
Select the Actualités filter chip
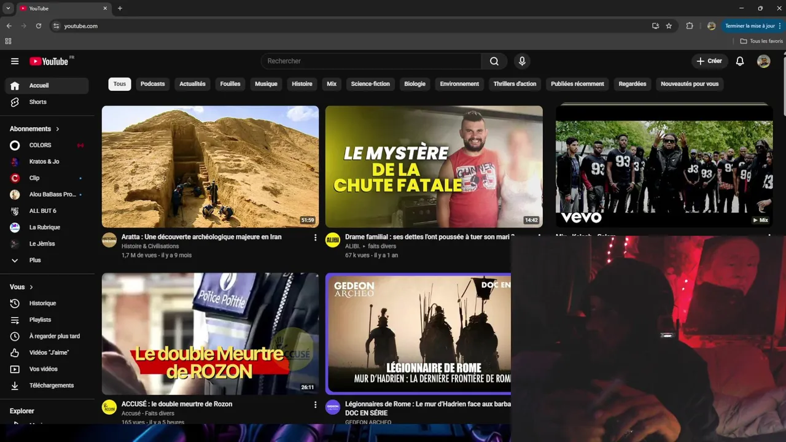192,84
